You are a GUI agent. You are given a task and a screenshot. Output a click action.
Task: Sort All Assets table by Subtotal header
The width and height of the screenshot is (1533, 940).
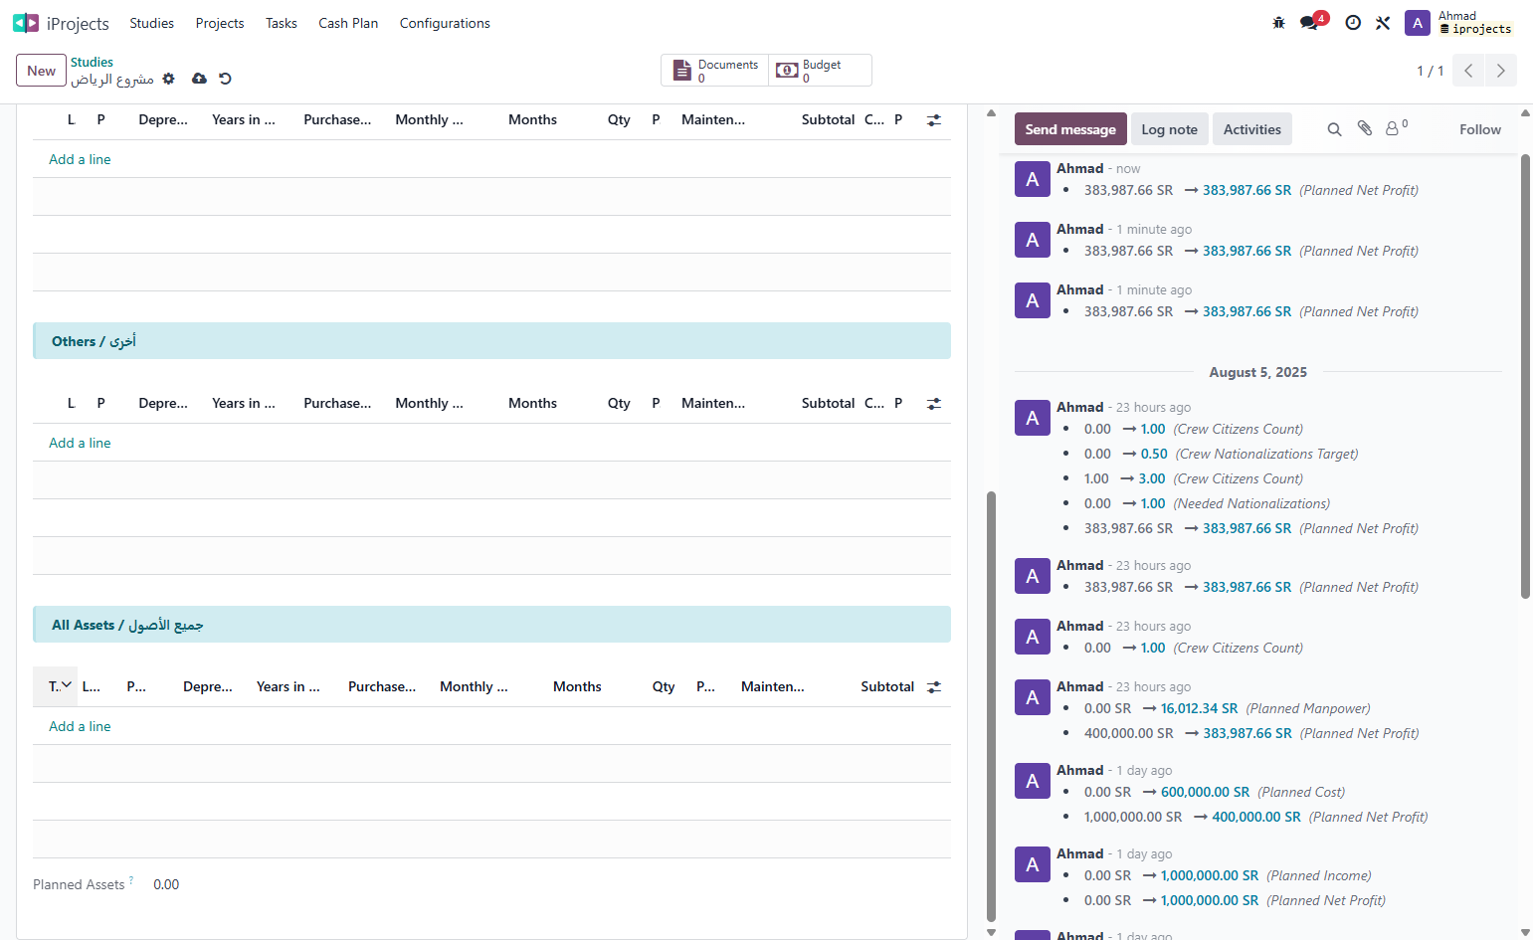pos(887,686)
